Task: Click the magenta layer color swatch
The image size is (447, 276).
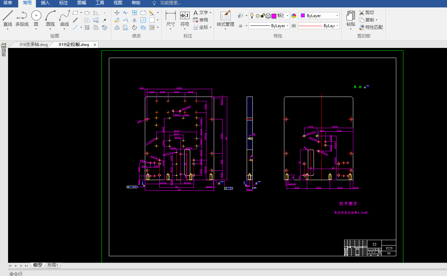Action: 274,16
